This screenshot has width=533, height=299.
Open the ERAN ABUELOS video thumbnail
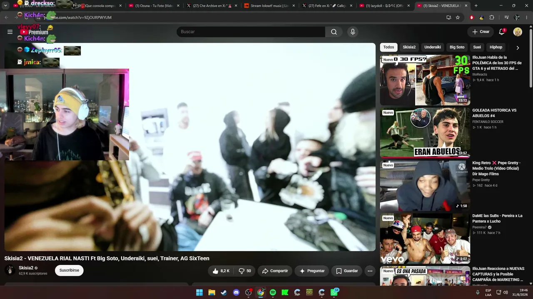click(425, 133)
